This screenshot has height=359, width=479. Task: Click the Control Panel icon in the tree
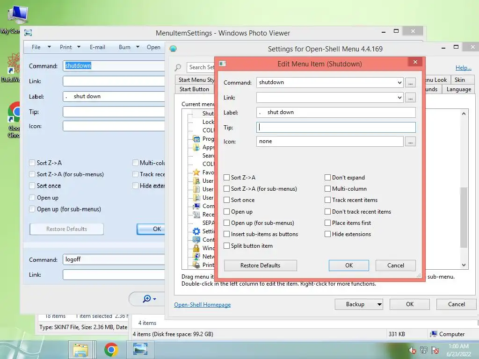click(196, 240)
